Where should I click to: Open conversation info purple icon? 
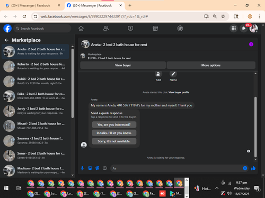[251, 44]
